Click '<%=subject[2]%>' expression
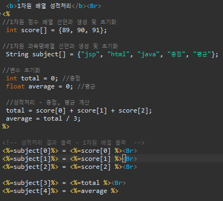The height and width of the screenshot is (201, 223). point(30,167)
